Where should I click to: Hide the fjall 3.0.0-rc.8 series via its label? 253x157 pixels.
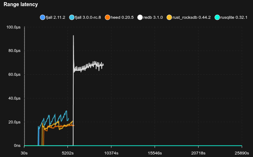coord(88,17)
